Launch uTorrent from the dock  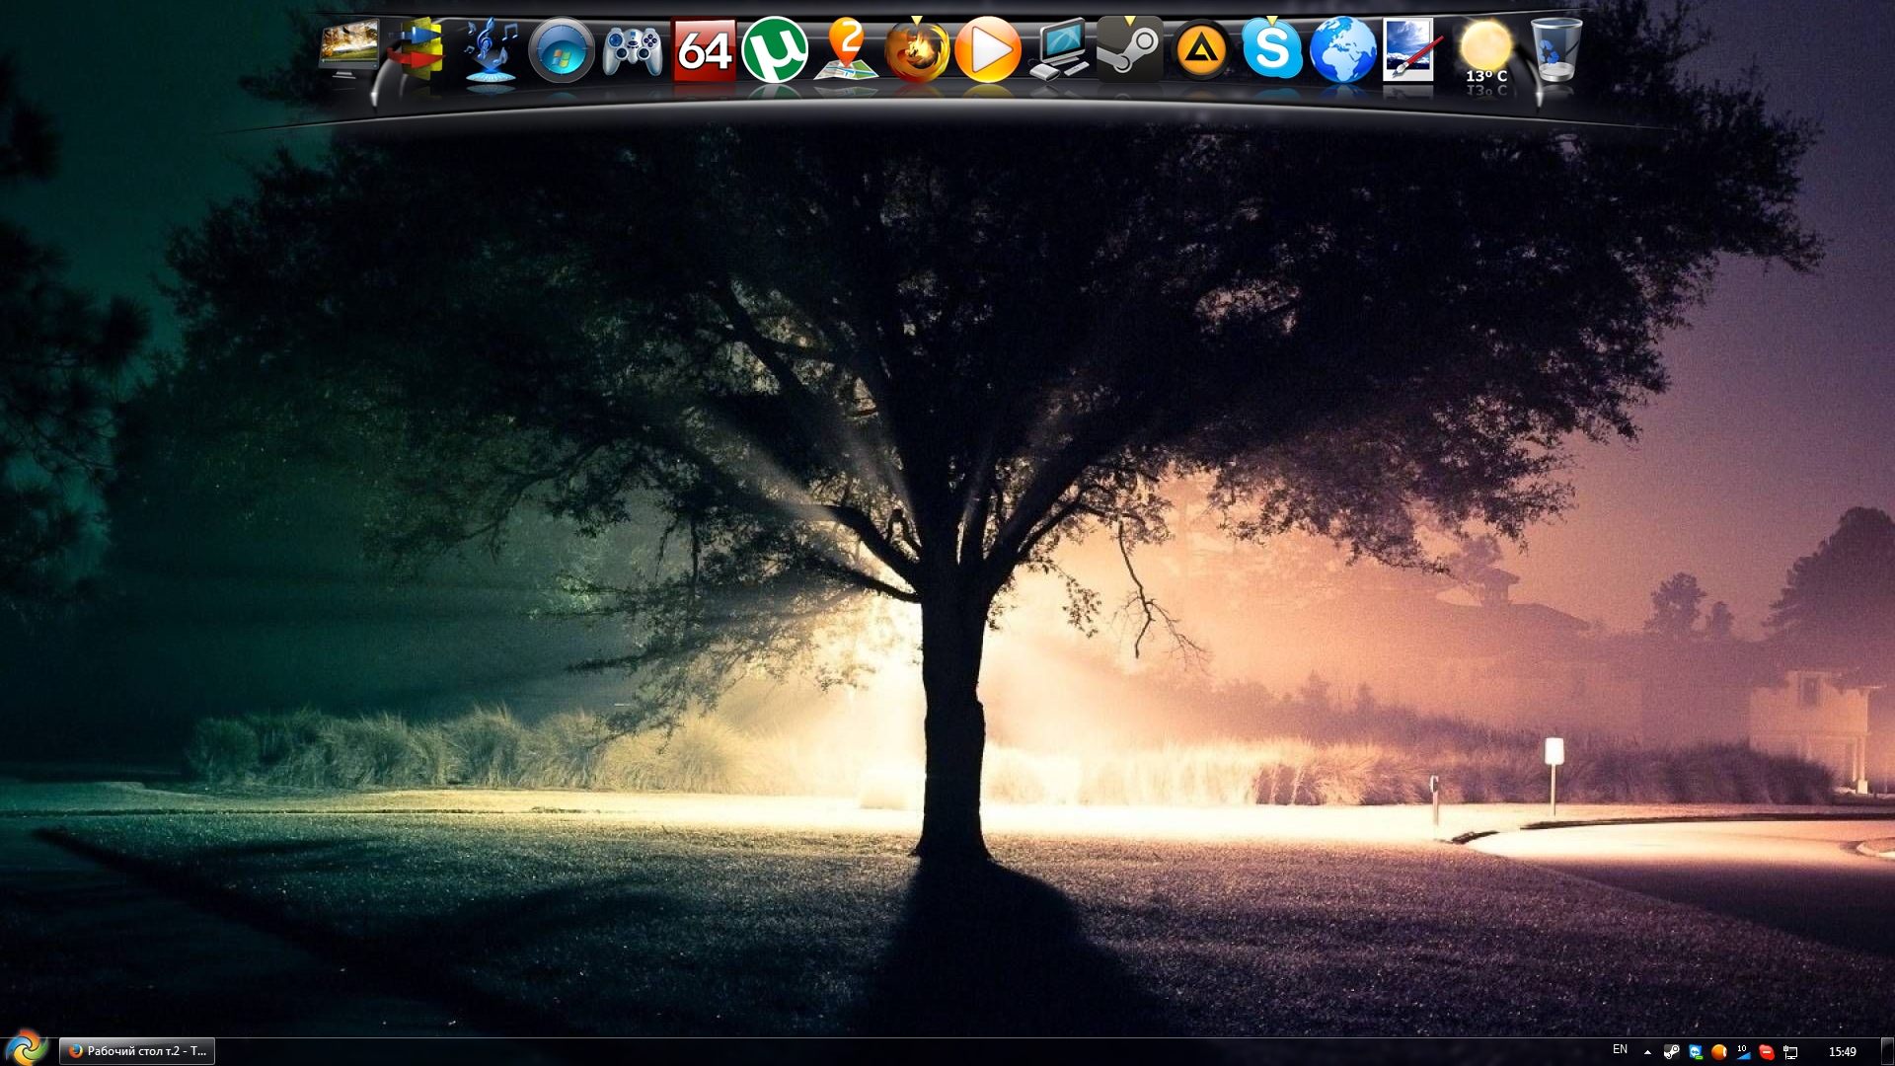coord(775,49)
